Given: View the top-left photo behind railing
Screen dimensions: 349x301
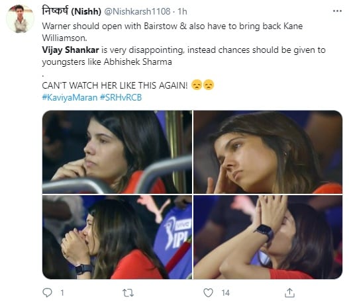Looking at the screenshot, I should (117, 152).
